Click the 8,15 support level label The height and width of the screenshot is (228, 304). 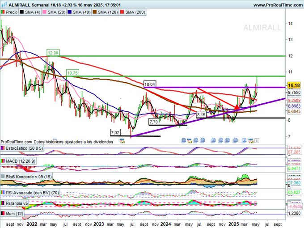(201, 115)
